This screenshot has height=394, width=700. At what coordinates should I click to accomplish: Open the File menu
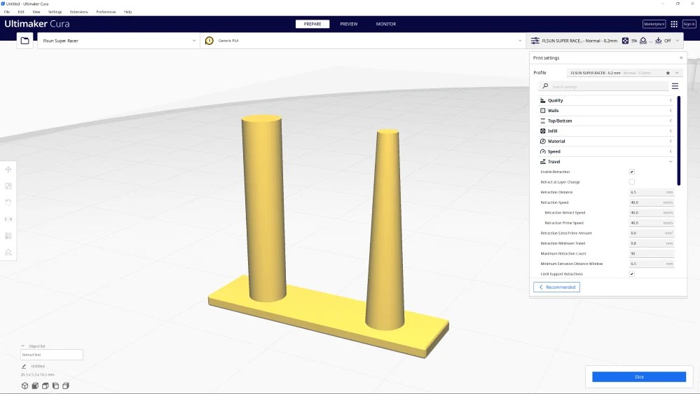(7, 12)
